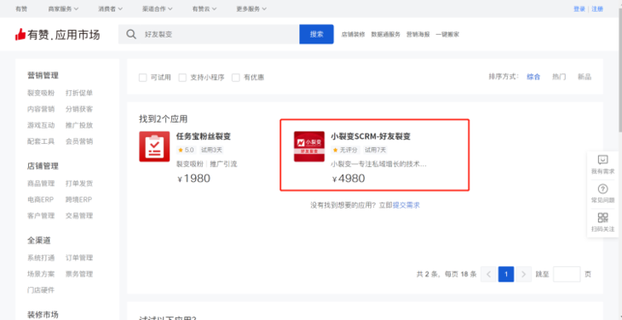Image resolution: width=622 pixels, height=320 pixels.
Task: Click the 试用7天 tag
Action: click(375, 150)
